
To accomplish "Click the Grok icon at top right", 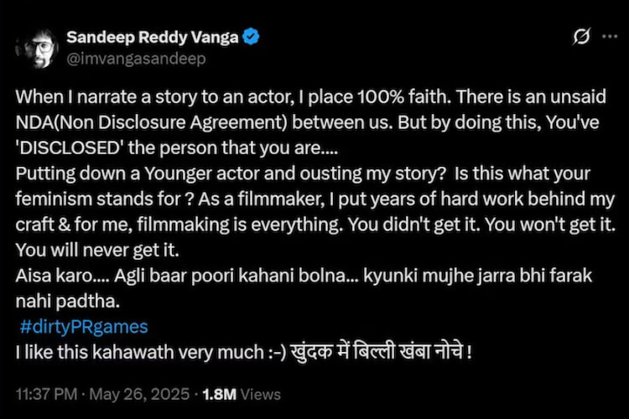I will pos(579,37).
